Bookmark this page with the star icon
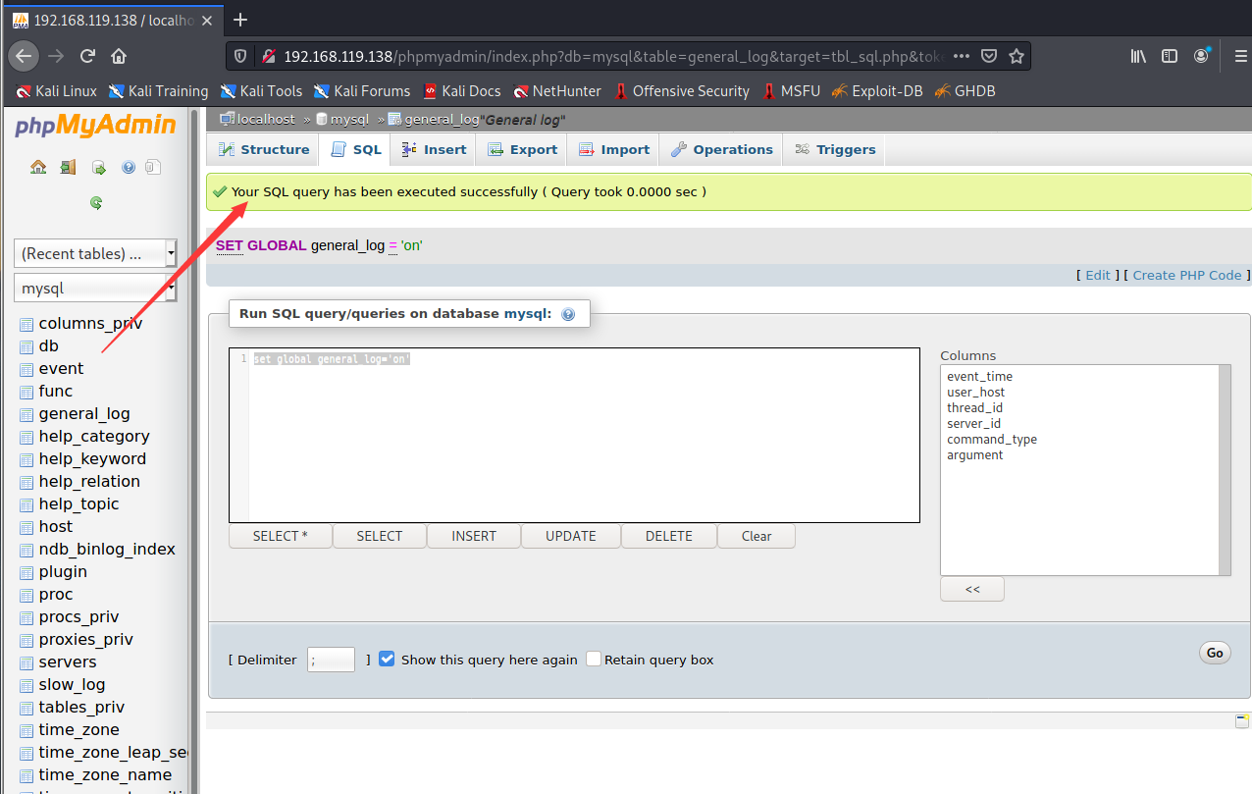The image size is (1252, 794). (x=1017, y=56)
